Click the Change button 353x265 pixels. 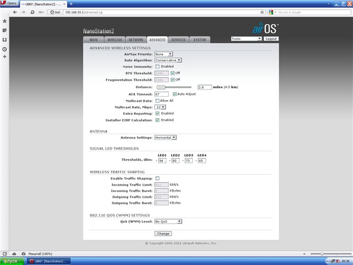coord(163,234)
